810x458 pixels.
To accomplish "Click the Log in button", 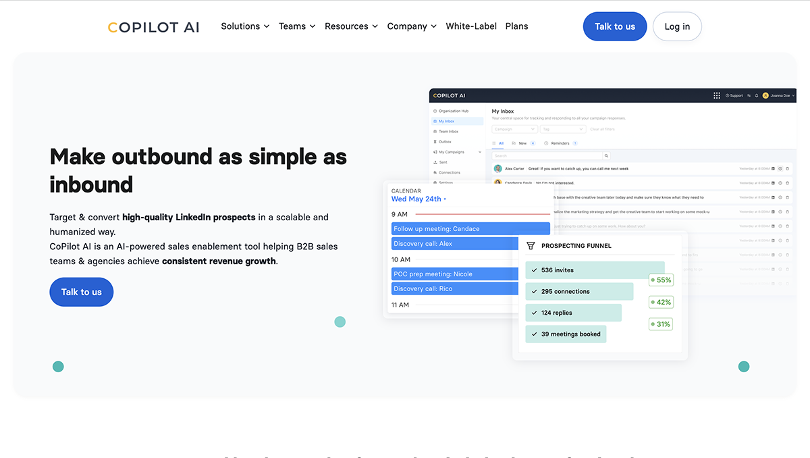I will pos(677,27).
